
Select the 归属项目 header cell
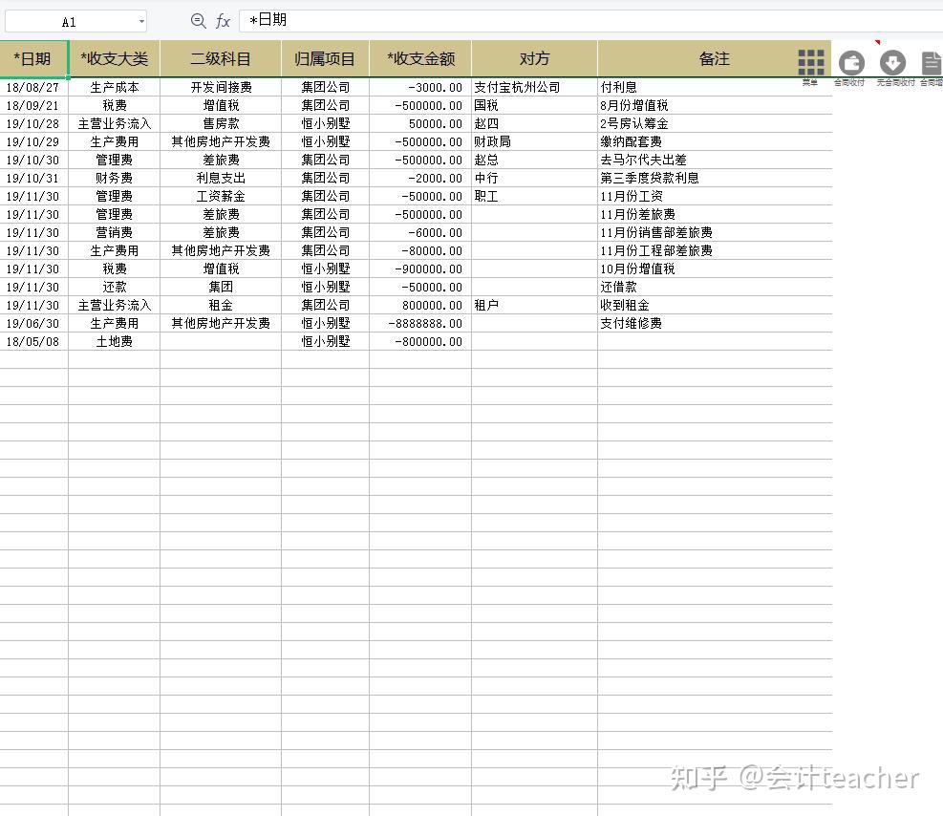pyautogui.click(x=326, y=59)
